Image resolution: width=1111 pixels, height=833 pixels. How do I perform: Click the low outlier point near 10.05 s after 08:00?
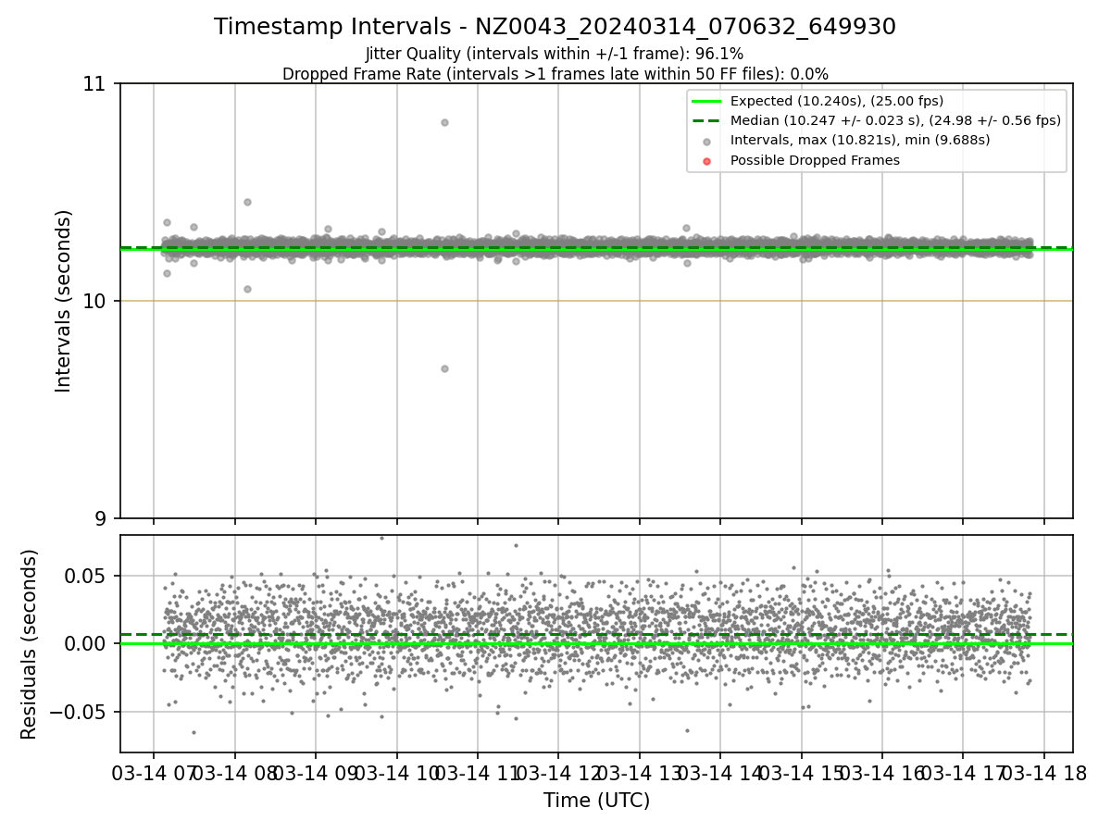(247, 289)
